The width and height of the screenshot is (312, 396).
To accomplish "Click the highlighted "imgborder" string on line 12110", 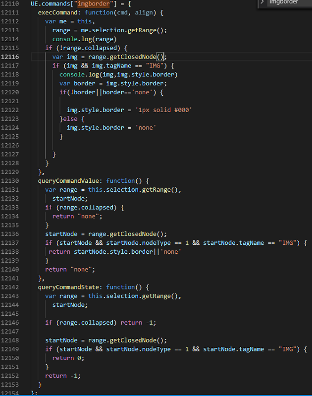I will (94, 4).
